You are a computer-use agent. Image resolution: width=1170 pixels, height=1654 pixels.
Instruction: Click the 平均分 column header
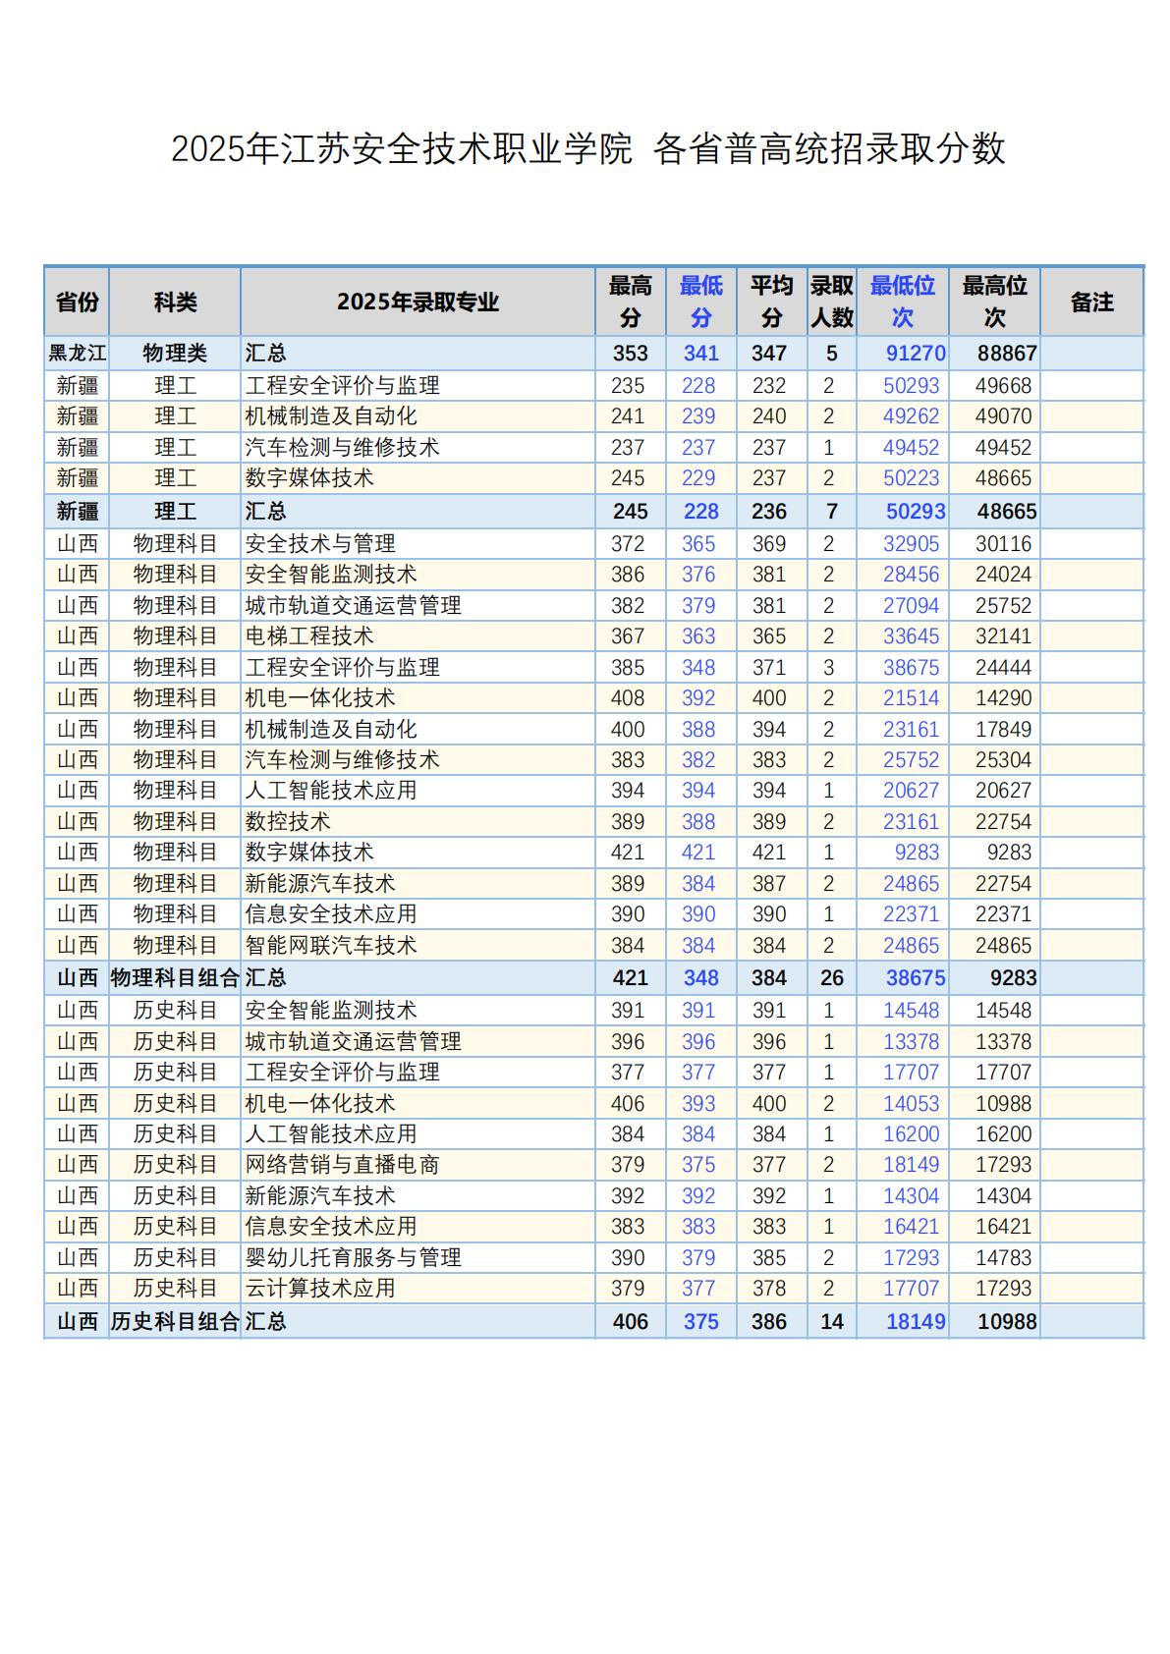click(771, 302)
